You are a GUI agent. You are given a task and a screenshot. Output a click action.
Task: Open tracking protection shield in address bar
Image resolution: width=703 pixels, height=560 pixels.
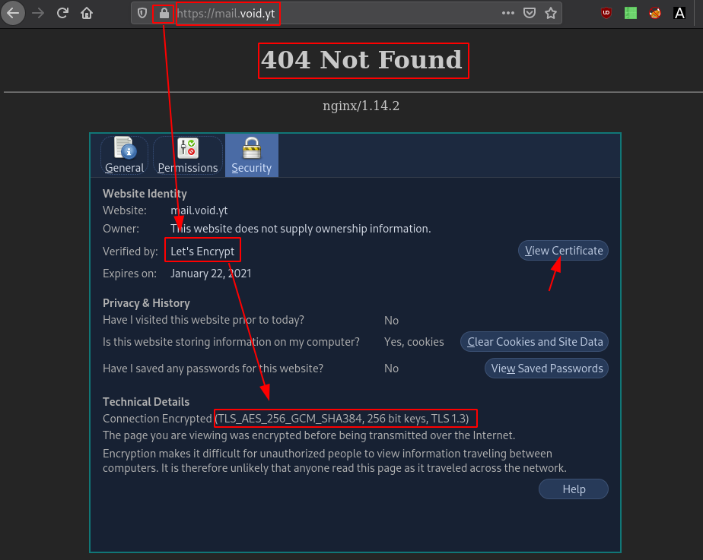pyautogui.click(x=142, y=14)
